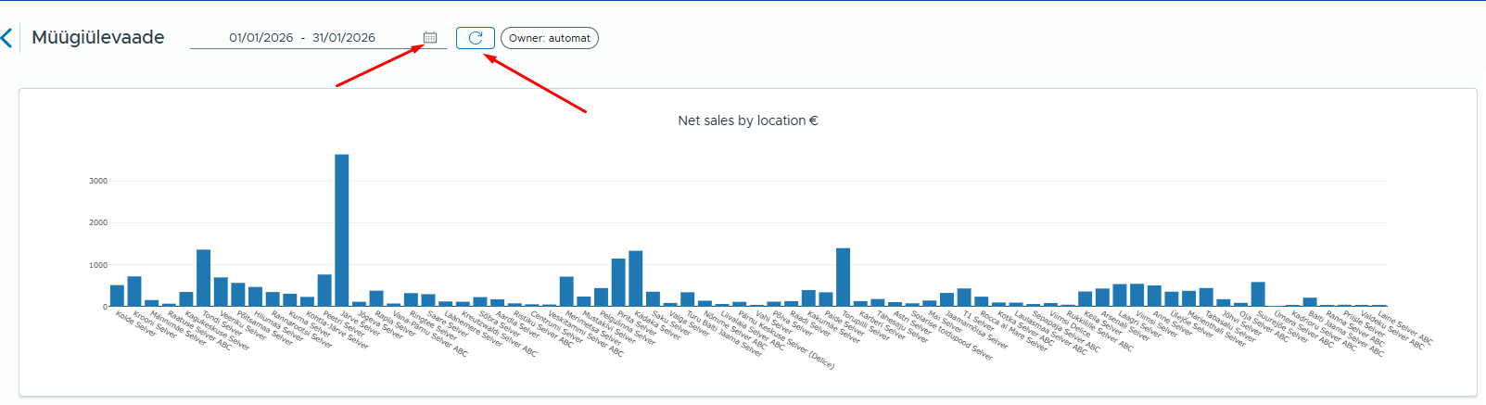Viewport: 1486px width, 405px height.
Task: Go back using the left chevron
Action: pos(7,38)
